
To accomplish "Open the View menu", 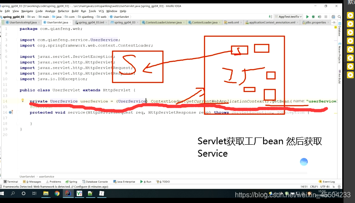I will [x=16, y=11].
